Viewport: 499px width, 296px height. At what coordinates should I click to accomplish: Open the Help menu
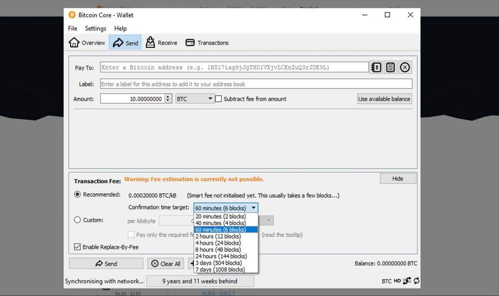(x=120, y=28)
